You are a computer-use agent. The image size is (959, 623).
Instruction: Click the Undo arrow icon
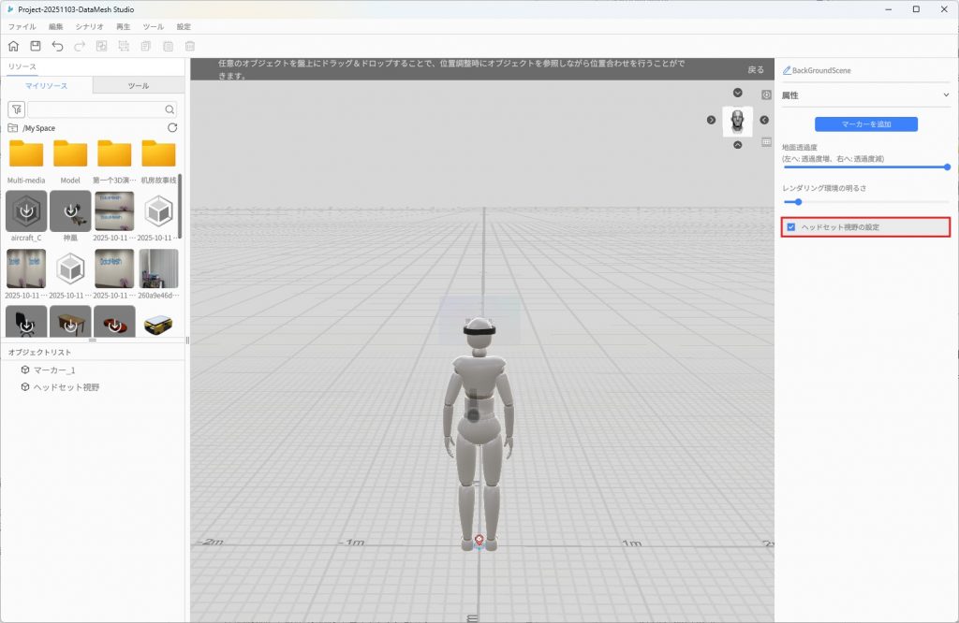58,46
